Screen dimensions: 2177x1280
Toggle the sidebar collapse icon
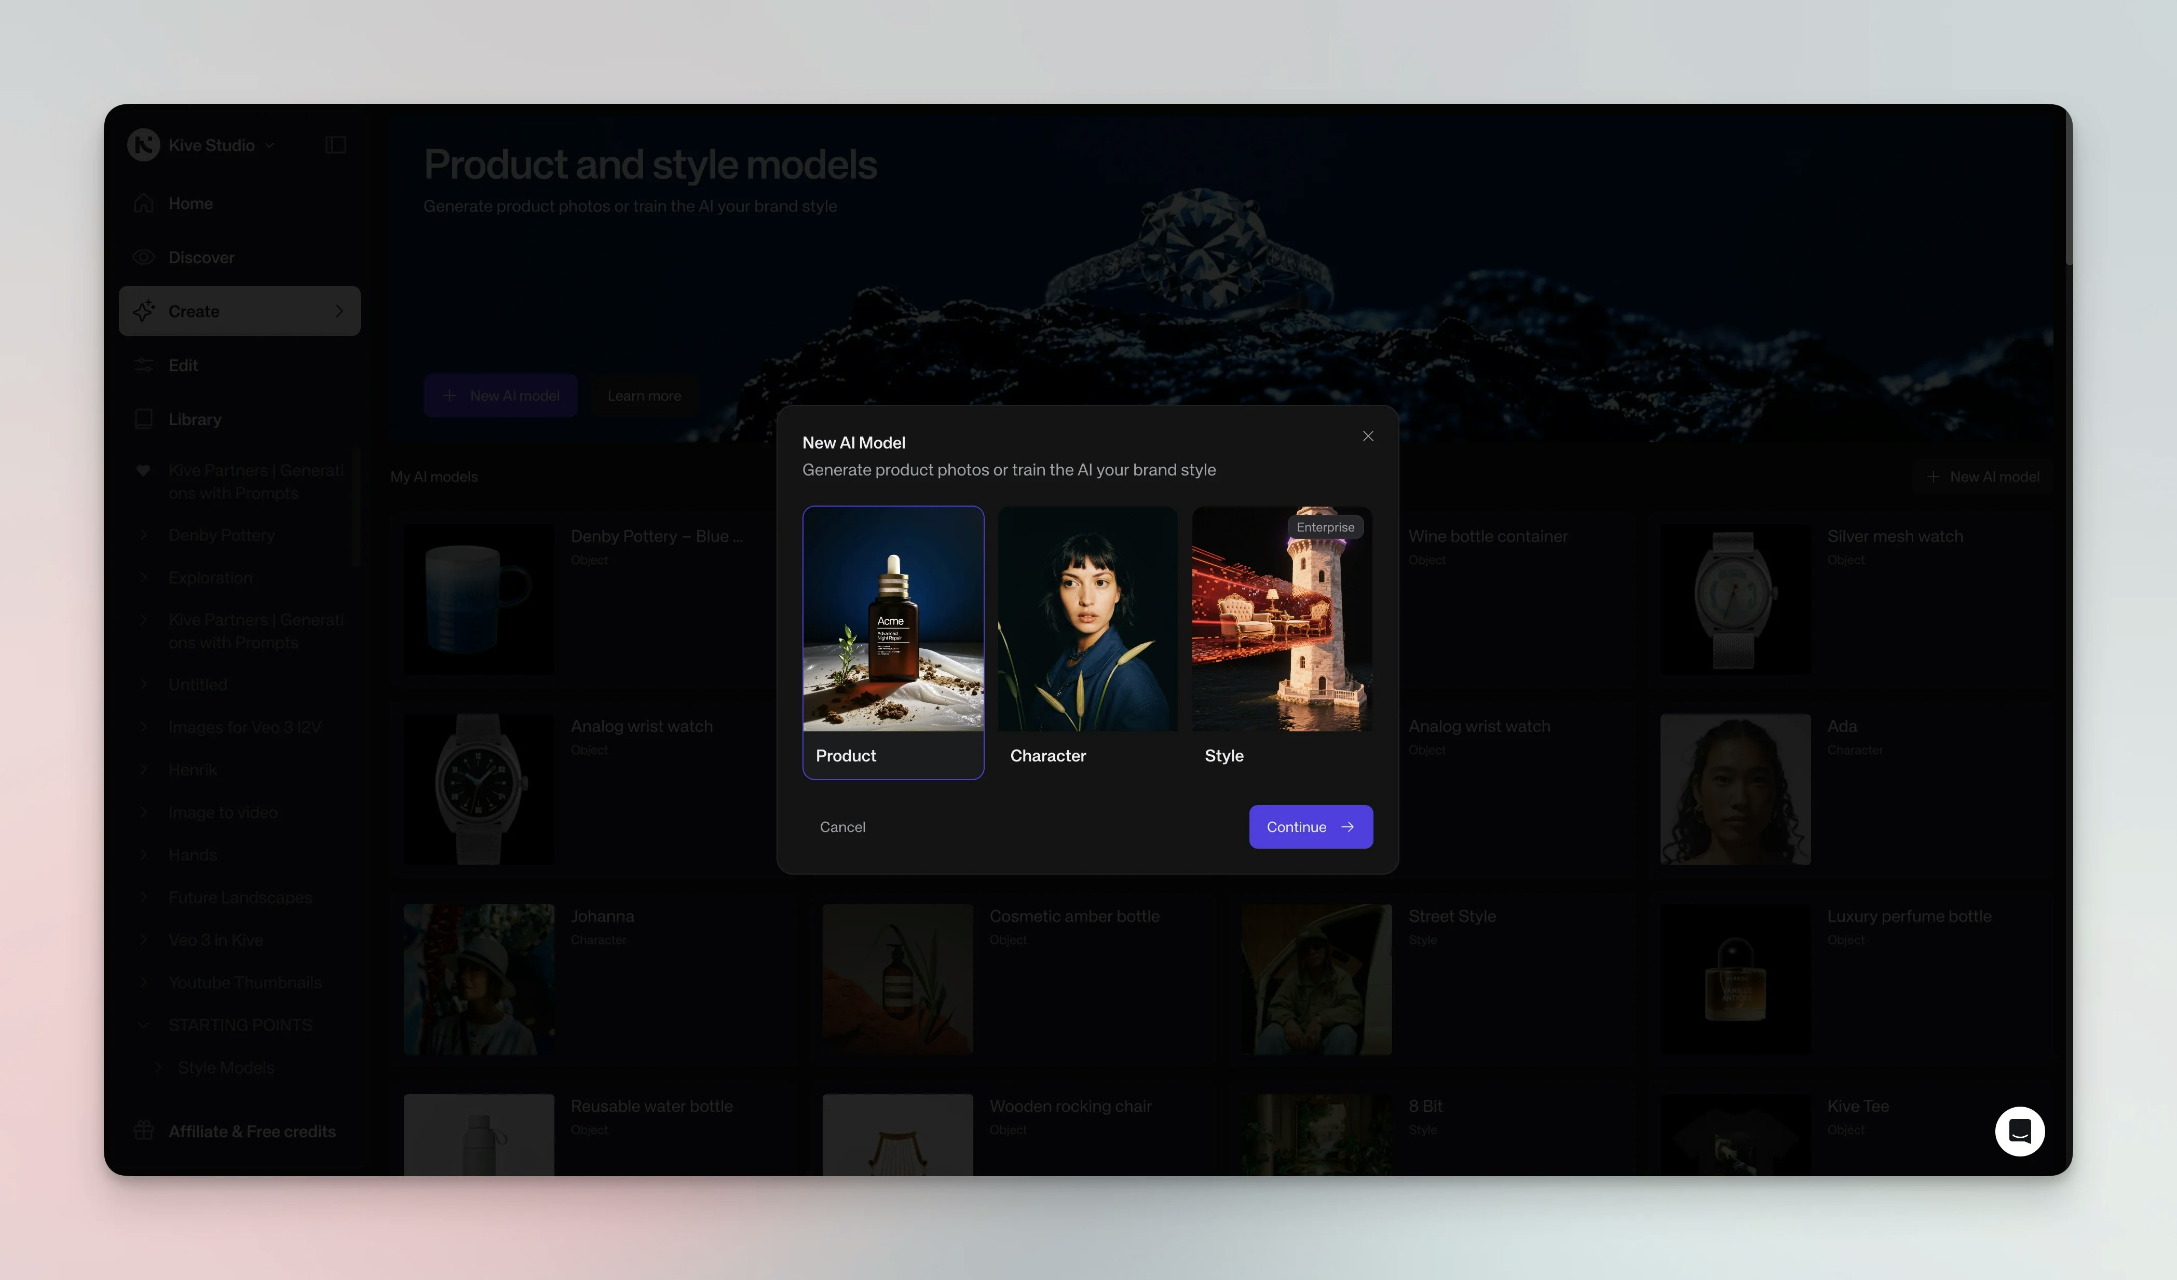pyautogui.click(x=336, y=145)
